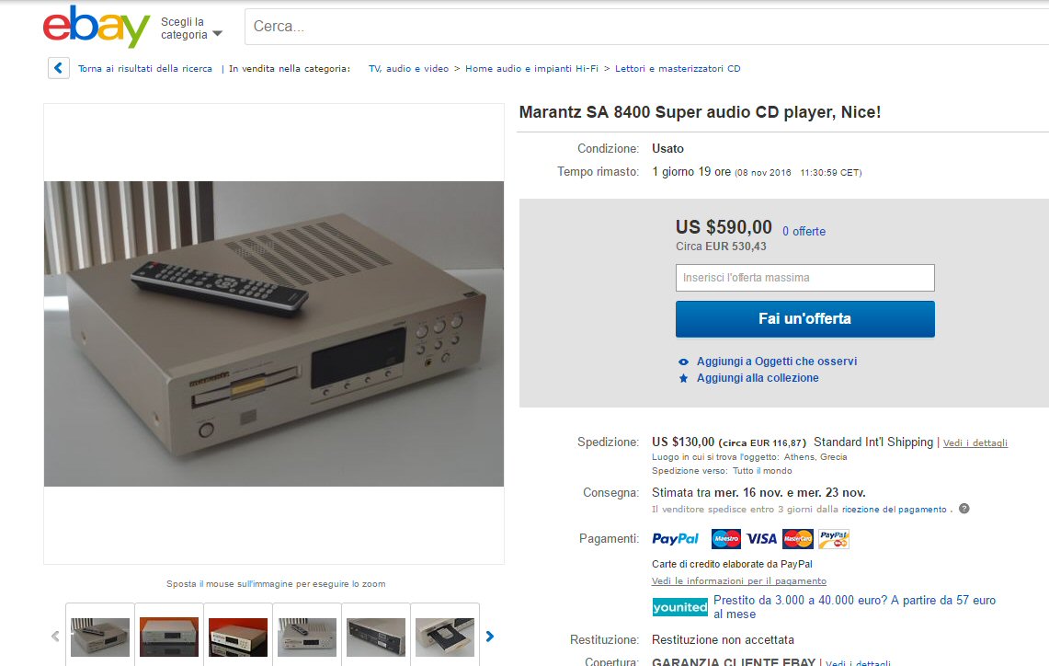Screen dimensions: 1049x666
Task: Select the first product thumbnail
Action: pos(100,637)
